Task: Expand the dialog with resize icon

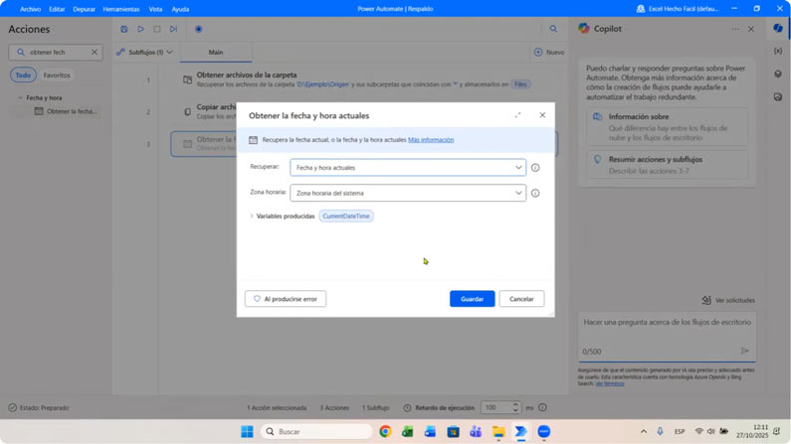Action: [517, 115]
